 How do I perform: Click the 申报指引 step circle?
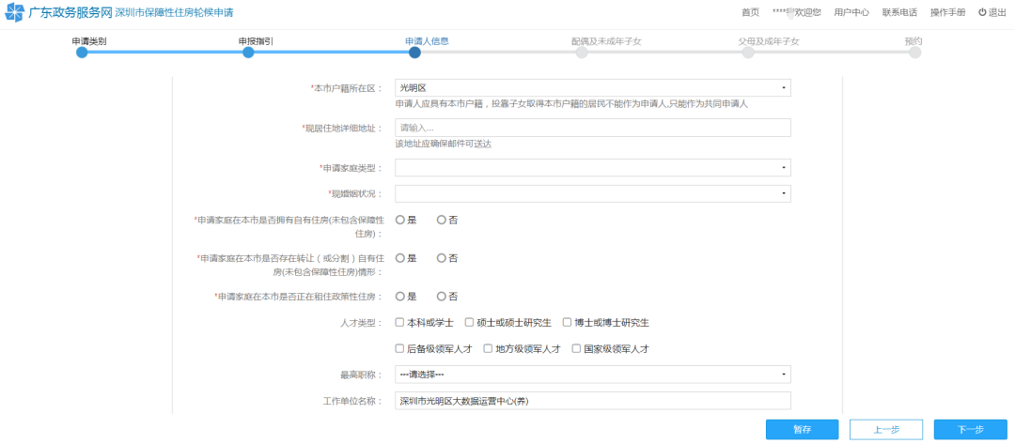(x=248, y=53)
